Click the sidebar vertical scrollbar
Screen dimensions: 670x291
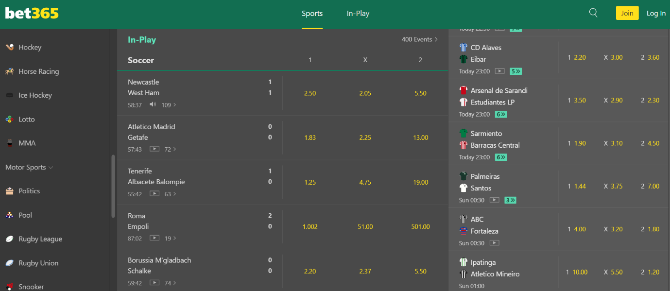[113, 186]
